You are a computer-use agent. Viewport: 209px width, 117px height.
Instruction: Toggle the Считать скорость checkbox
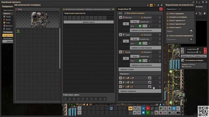tap(168, 27)
